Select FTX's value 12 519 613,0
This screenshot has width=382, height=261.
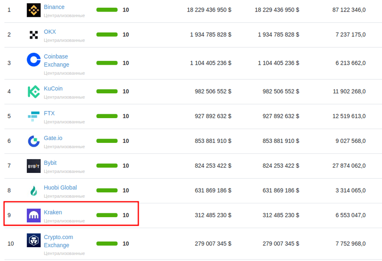tap(349, 116)
